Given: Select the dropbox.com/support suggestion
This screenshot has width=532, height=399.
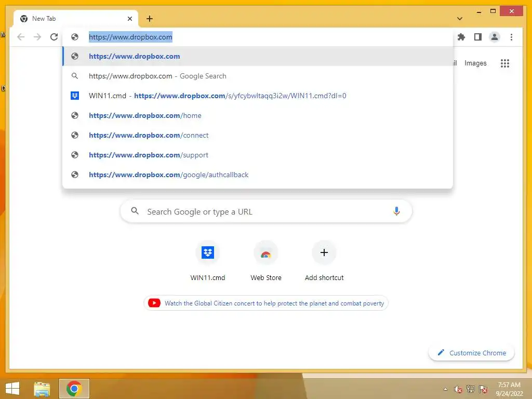Looking at the screenshot, I should pos(258,155).
